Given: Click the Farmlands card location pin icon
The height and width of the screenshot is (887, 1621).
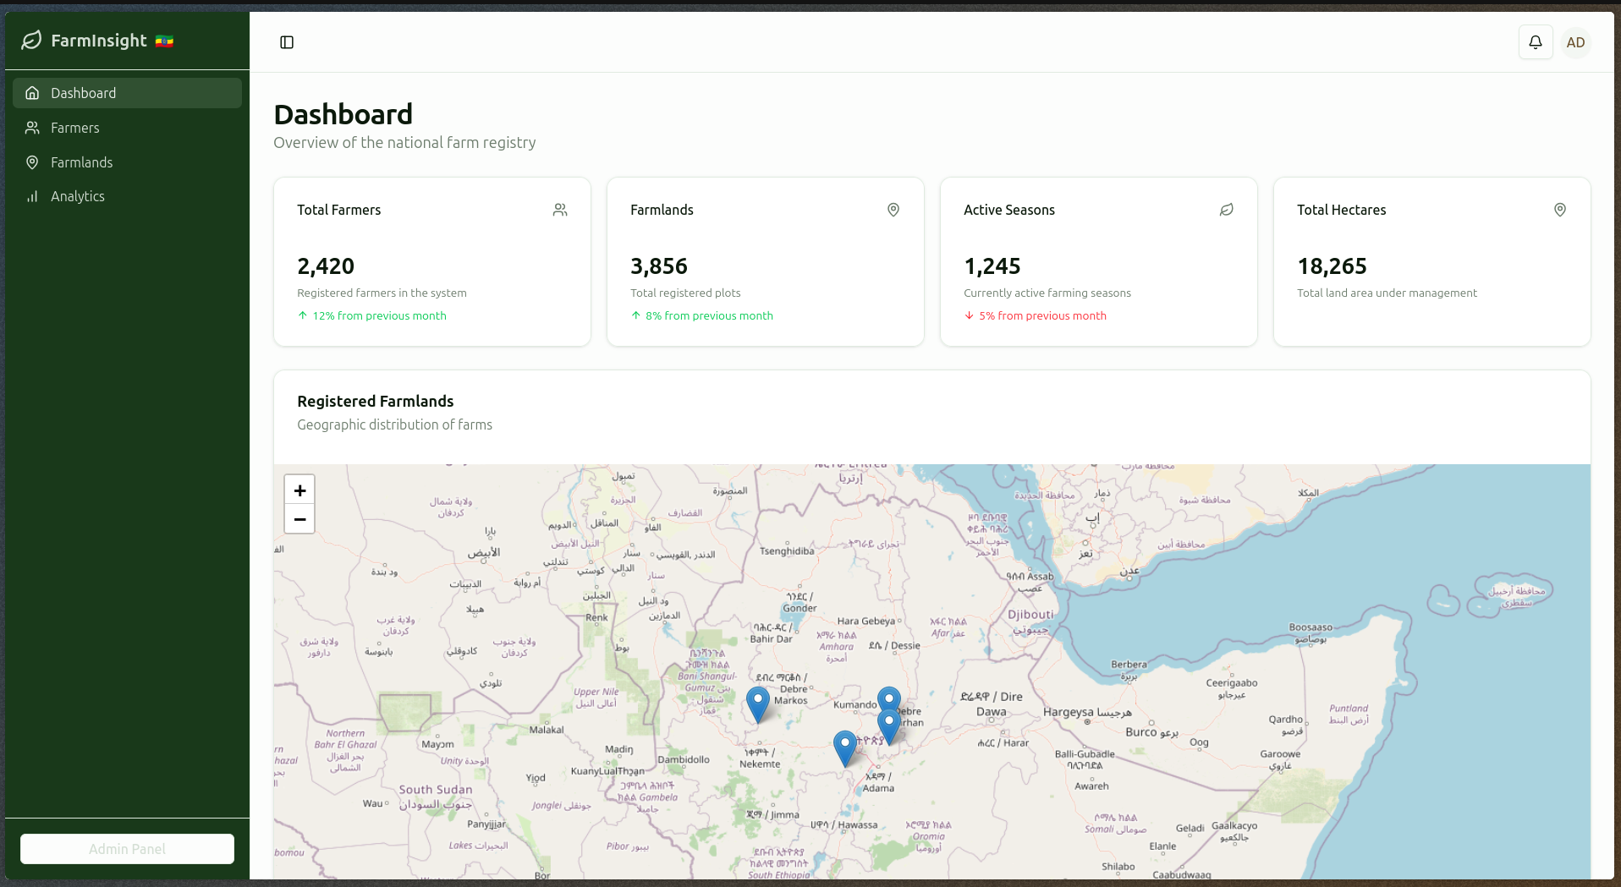Looking at the screenshot, I should click(x=893, y=210).
